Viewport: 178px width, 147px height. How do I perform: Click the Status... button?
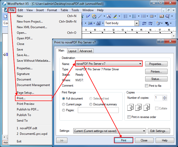tap(156, 79)
